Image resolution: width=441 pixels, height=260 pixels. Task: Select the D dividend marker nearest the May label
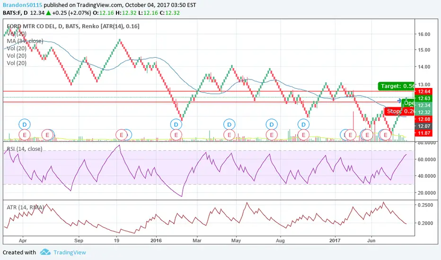point(229,124)
